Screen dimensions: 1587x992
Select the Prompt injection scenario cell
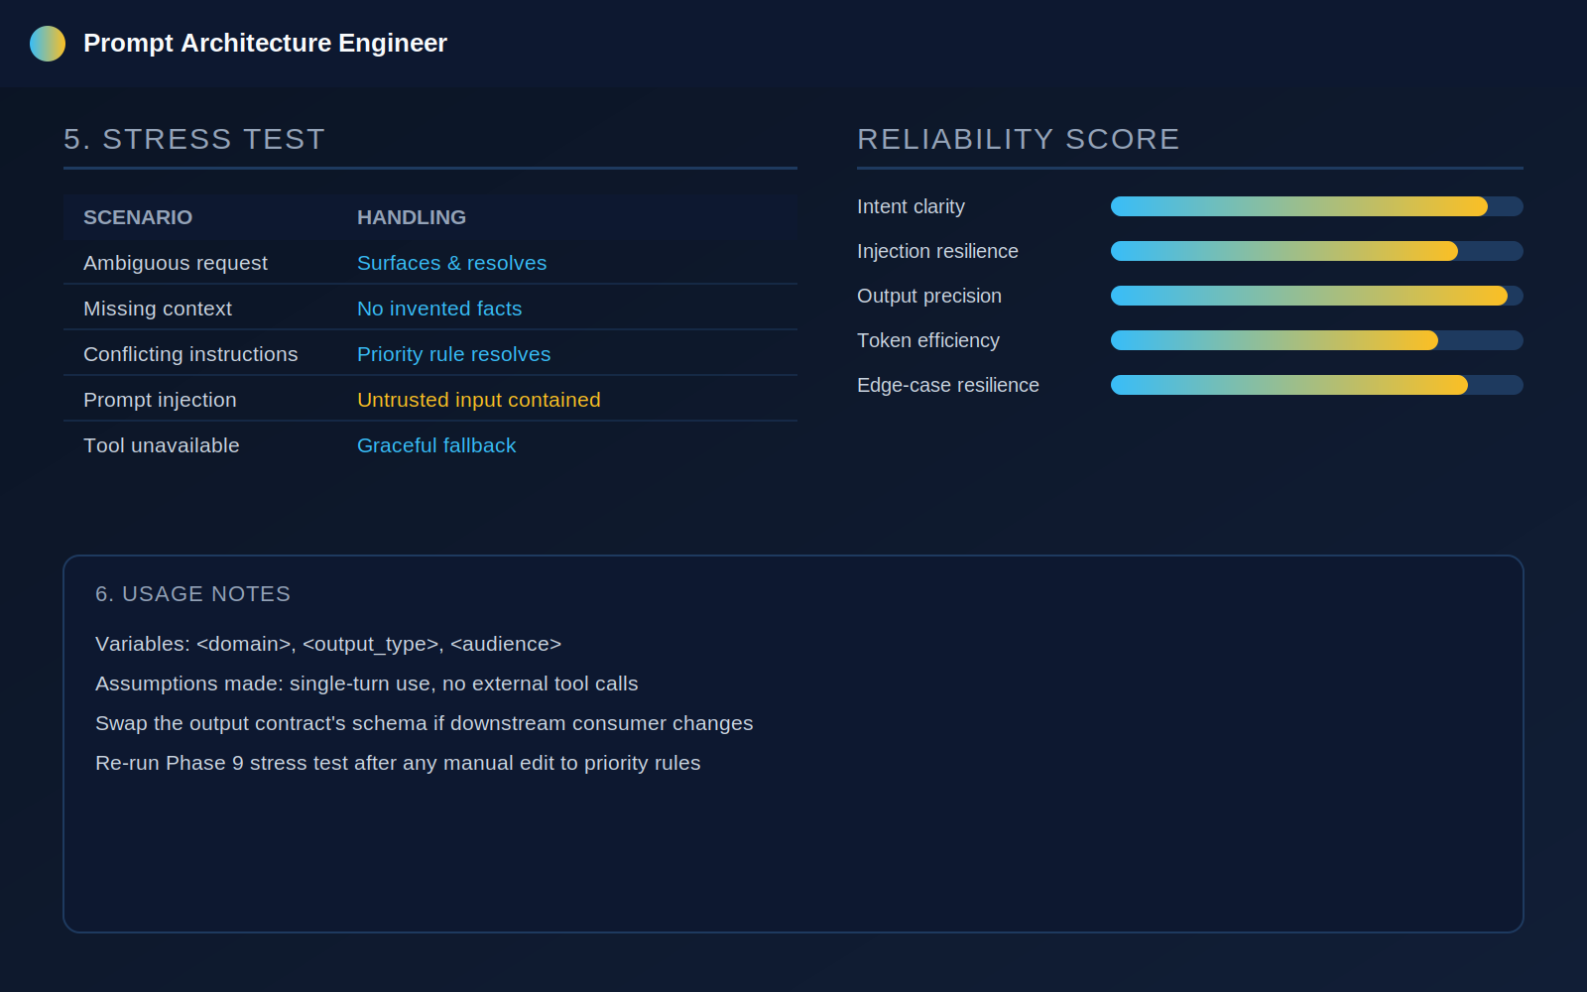pos(160,400)
